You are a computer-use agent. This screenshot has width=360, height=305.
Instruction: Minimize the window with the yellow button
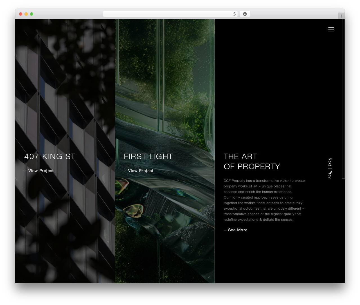pos(26,14)
